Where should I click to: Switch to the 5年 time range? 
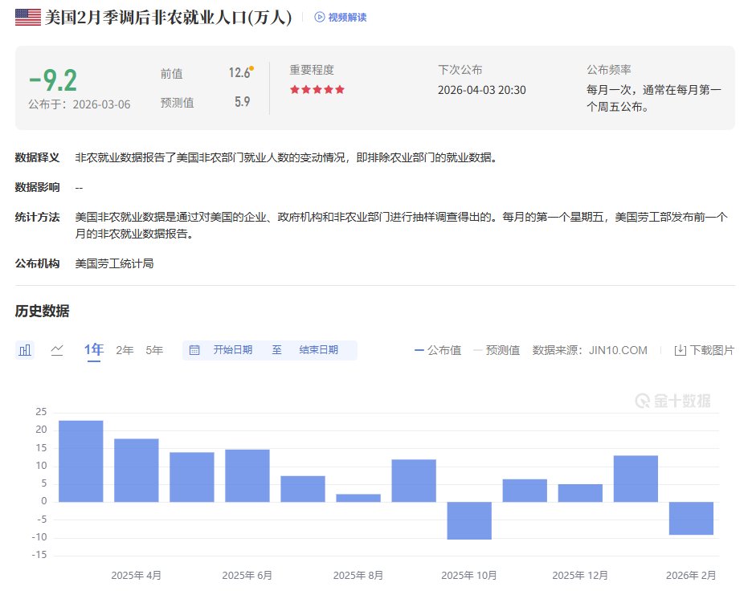(154, 350)
